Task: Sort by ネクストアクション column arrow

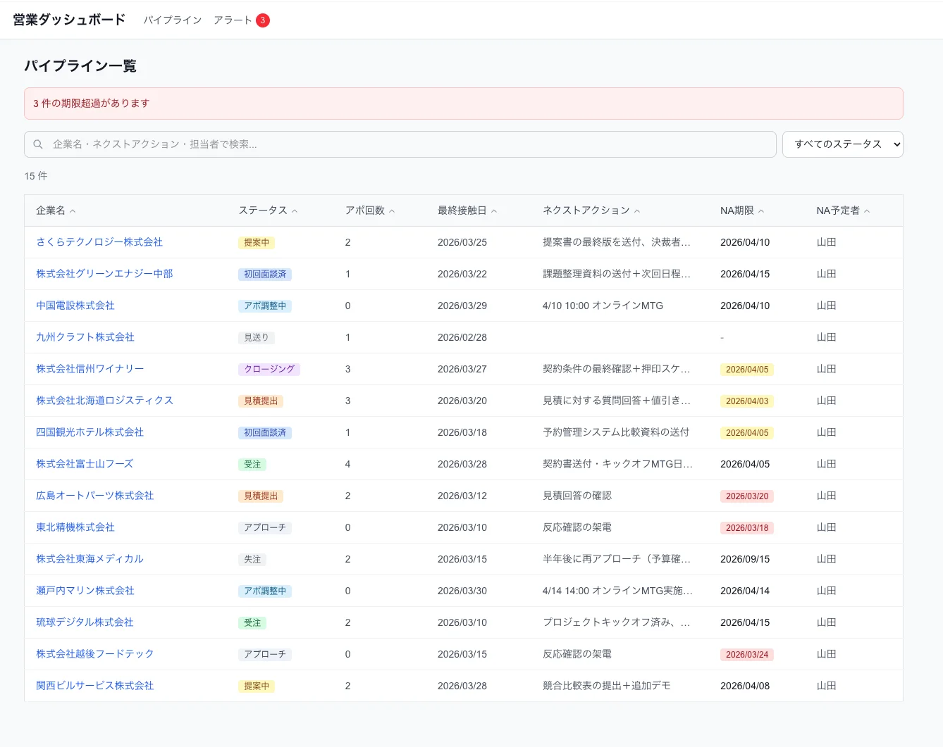Action: pyautogui.click(x=637, y=211)
